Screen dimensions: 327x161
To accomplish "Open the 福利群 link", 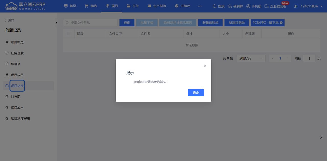I will [x=235, y=6].
